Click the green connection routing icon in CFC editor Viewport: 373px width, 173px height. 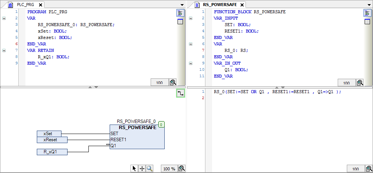181,93
